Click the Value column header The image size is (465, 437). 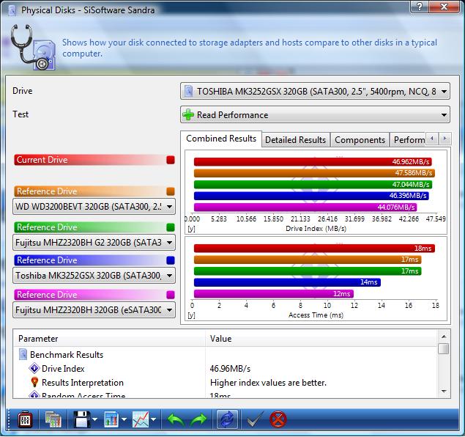(x=321, y=339)
